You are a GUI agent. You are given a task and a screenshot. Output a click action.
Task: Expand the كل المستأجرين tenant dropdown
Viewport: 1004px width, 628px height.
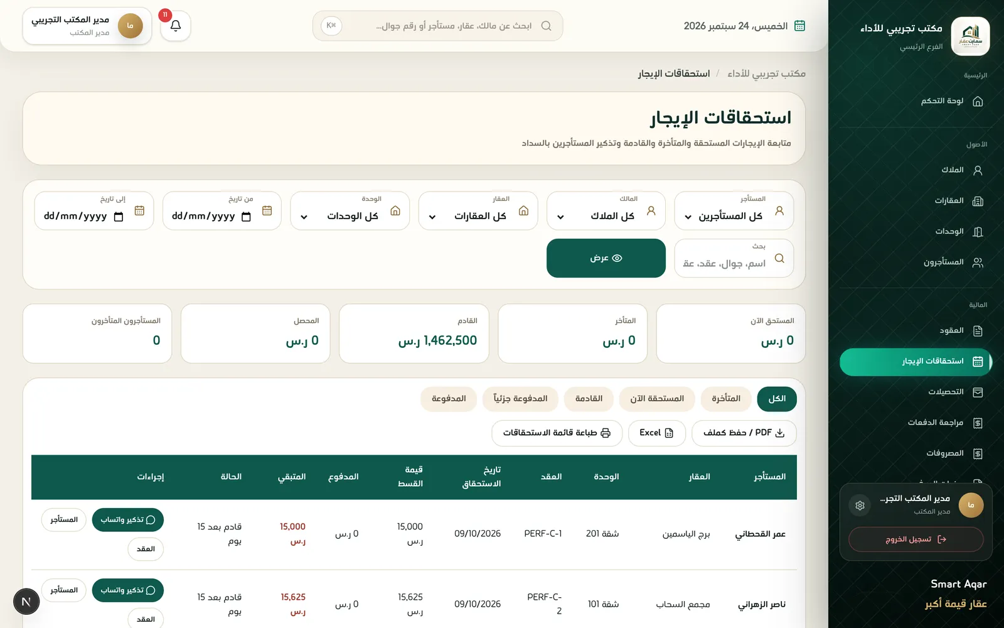tap(734, 211)
